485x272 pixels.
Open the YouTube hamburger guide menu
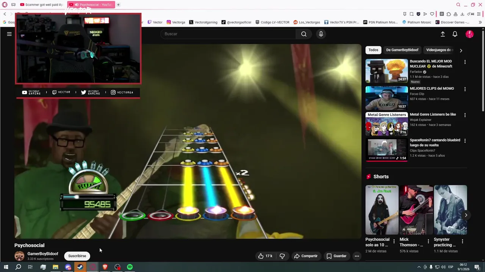(9, 34)
